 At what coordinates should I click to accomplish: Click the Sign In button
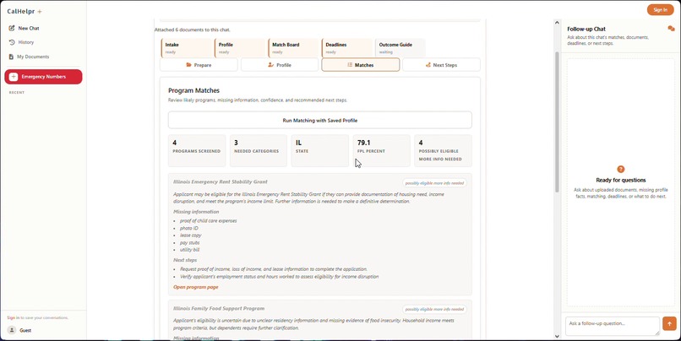660,9
